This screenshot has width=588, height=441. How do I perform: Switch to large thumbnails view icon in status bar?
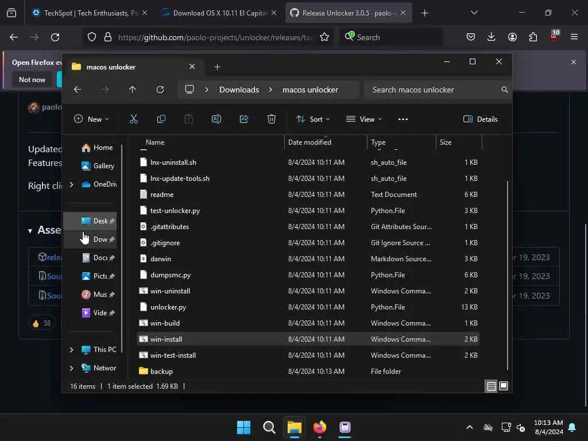click(504, 386)
